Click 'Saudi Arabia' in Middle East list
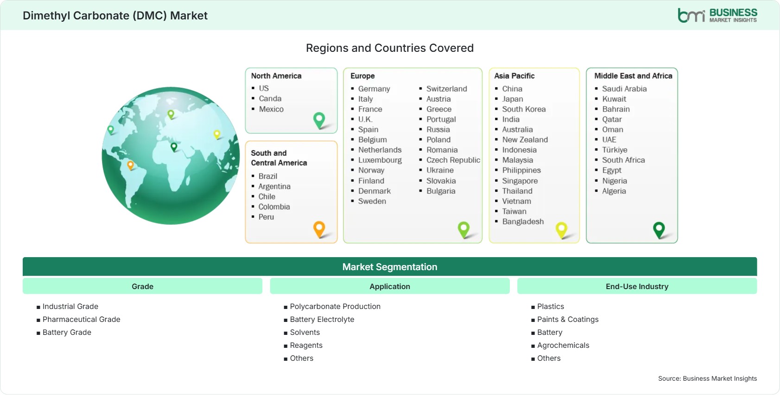Screen dimensions: 780x395 (624, 89)
